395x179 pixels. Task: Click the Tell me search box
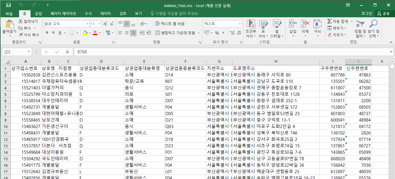(x=174, y=13)
